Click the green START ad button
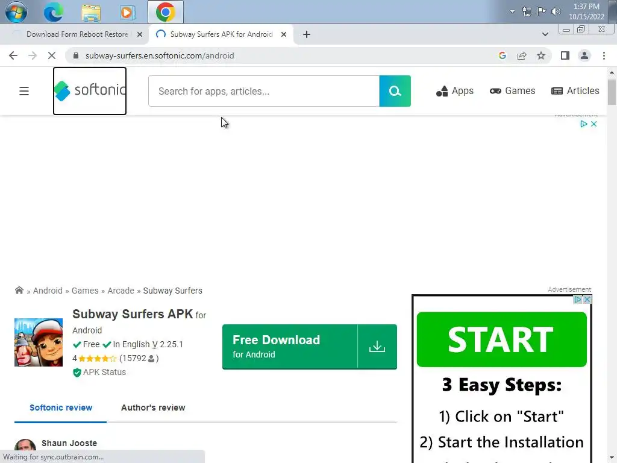This screenshot has width=617, height=463. click(x=501, y=339)
